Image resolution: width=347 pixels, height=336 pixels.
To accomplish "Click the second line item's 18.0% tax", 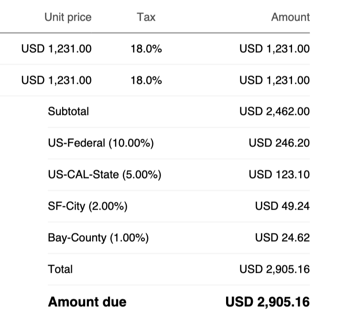I will pos(146,80).
